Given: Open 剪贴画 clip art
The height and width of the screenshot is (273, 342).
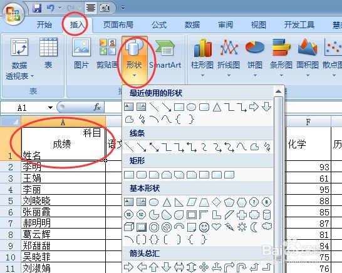Looking at the screenshot, I should (x=107, y=53).
